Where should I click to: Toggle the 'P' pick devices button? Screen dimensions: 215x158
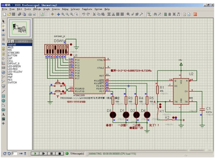click(9, 41)
